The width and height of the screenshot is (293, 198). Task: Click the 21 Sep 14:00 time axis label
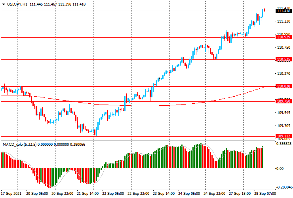pyautogui.click(x=88, y=194)
